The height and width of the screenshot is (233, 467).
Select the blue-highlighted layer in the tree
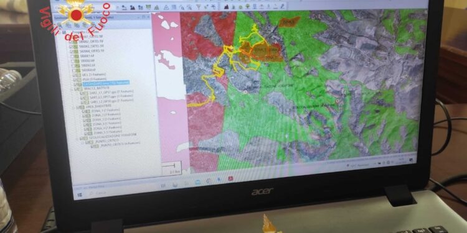tap(106, 83)
